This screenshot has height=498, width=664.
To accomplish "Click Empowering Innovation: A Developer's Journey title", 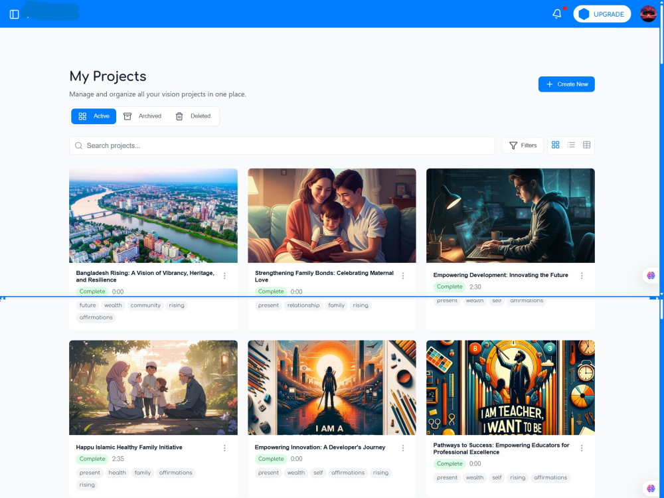I will click(x=320, y=447).
